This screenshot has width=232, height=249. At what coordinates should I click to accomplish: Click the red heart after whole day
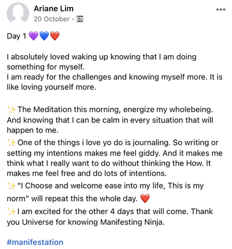click(145, 199)
